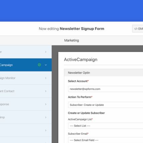Click the Newsletter Optin connection header
The width and height of the screenshot is (143, 143).
tap(103, 72)
